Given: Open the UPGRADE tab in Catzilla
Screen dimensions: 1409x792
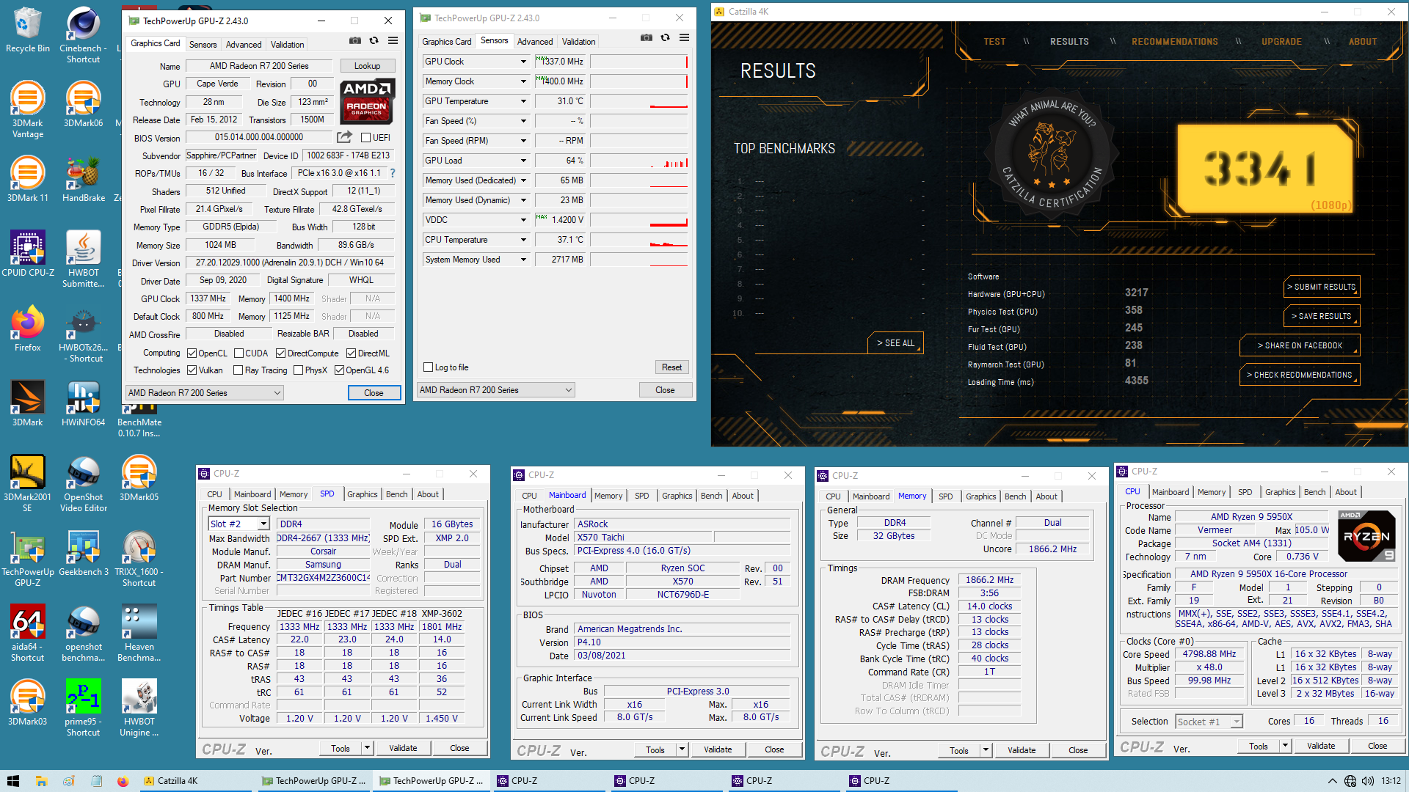Looking at the screenshot, I should (1281, 42).
